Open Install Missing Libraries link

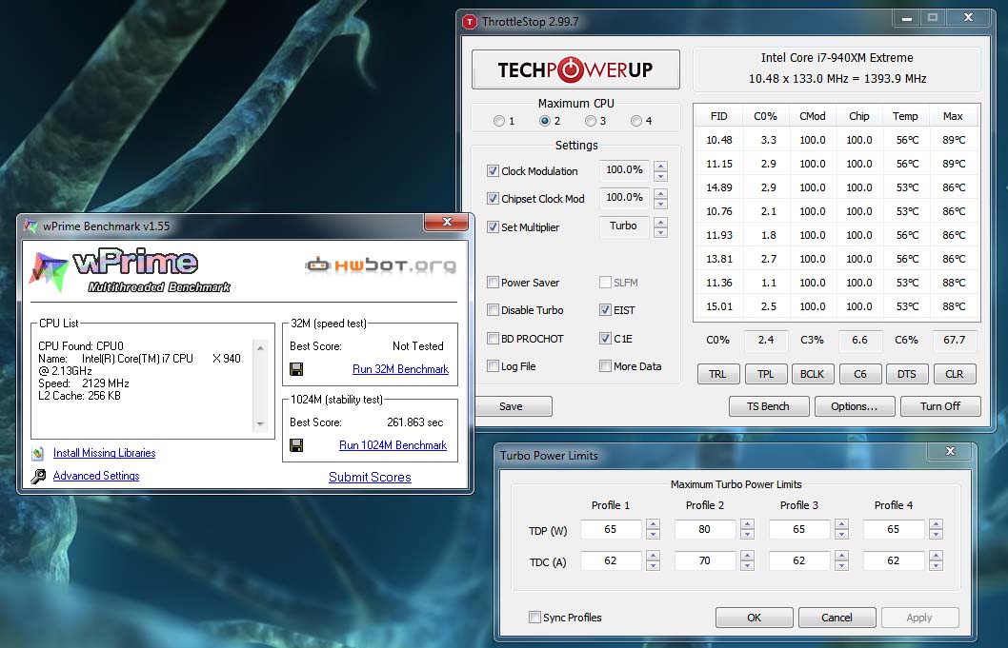(104, 453)
